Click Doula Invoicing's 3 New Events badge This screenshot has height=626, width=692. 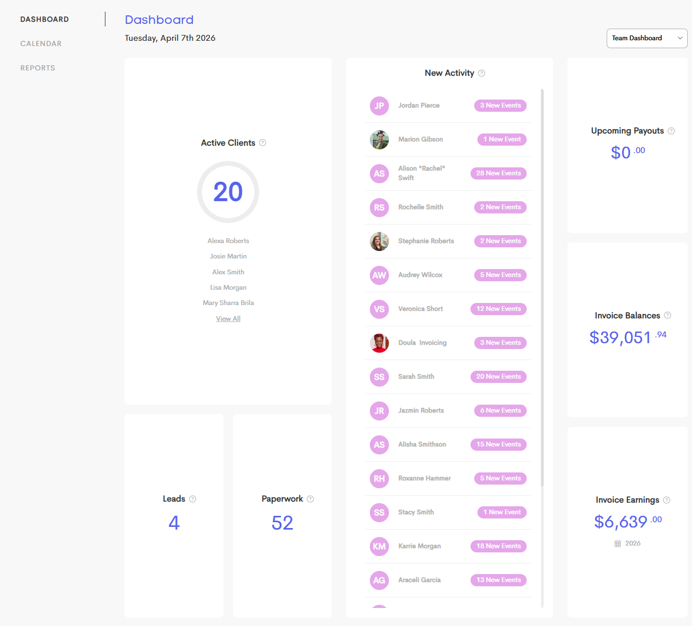pyautogui.click(x=500, y=343)
